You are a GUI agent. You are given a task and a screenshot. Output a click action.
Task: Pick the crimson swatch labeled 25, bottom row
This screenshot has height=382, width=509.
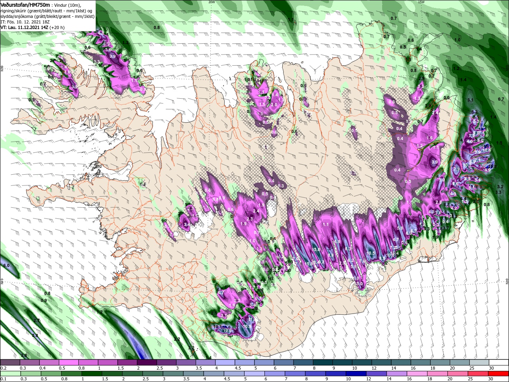(x=479, y=373)
